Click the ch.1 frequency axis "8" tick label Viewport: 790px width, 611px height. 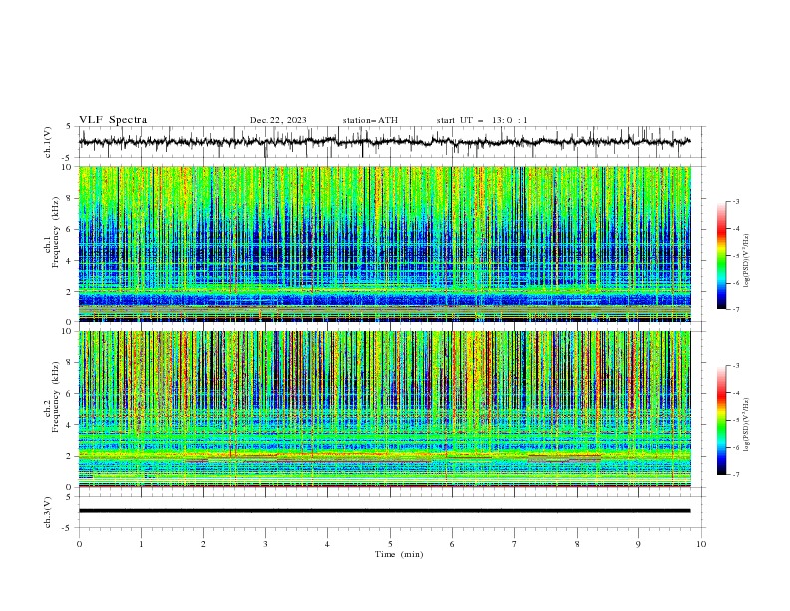click(x=71, y=198)
